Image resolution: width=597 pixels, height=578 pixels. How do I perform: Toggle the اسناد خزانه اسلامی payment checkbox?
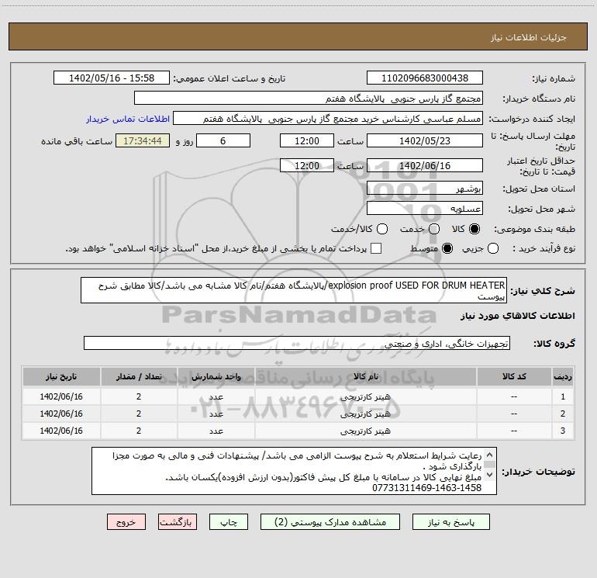pos(376,248)
